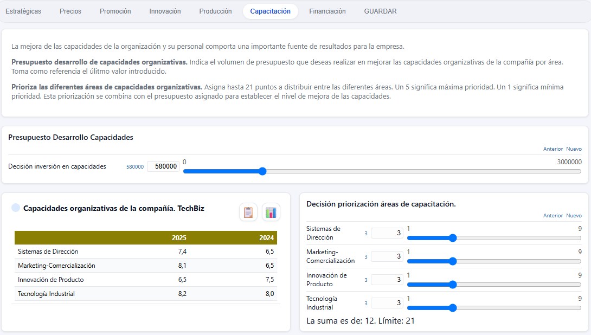The image size is (591, 335).
Task: Open the clipboard report icon
Action: [248, 212]
